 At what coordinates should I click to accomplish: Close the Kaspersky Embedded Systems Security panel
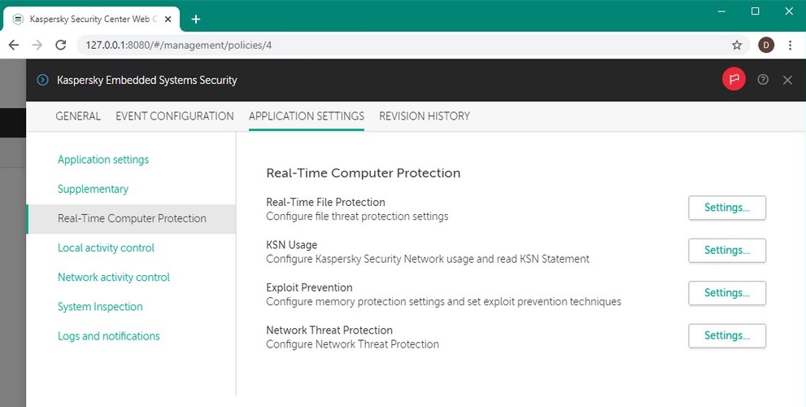[x=787, y=80]
